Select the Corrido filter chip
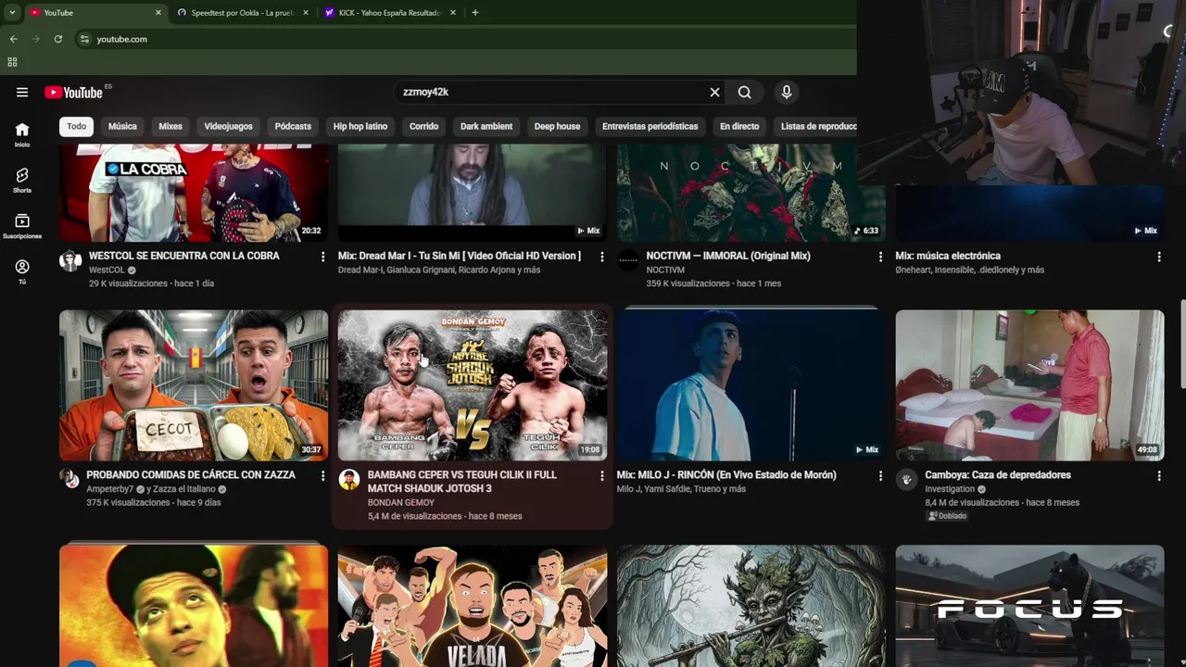1186x667 pixels. 423,126
